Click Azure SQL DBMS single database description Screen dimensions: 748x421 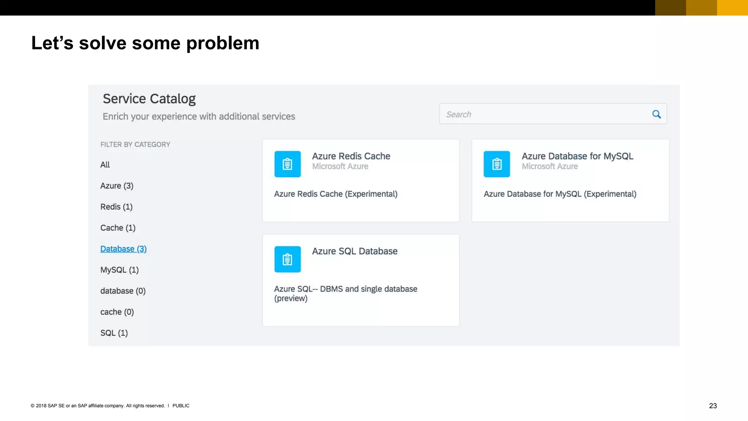pyautogui.click(x=346, y=293)
